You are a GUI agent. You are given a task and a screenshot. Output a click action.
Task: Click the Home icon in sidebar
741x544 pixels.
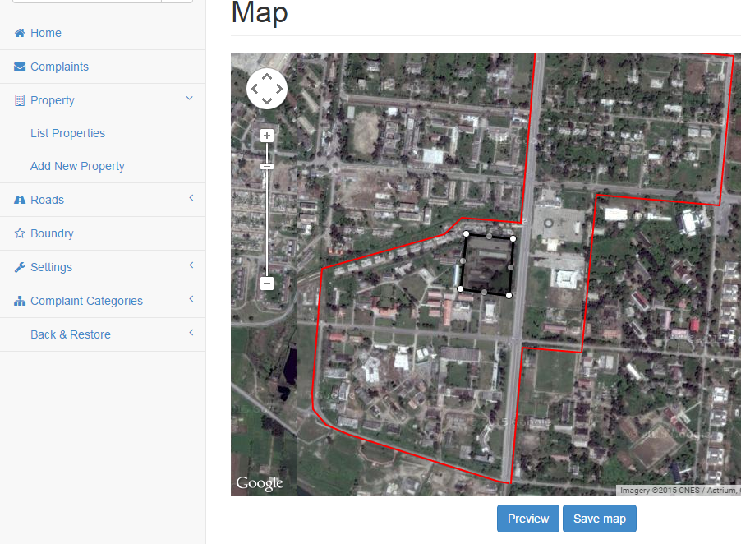coord(20,34)
